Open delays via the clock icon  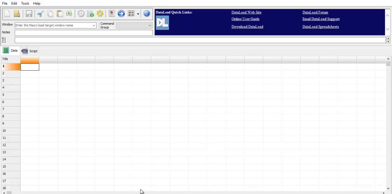coord(81,14)
